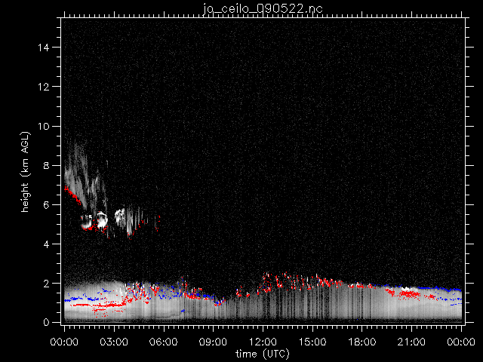483x362 pixels.
Task: Click the 'time (UTC)' x-axis label
Action: [x=263, y=353]
